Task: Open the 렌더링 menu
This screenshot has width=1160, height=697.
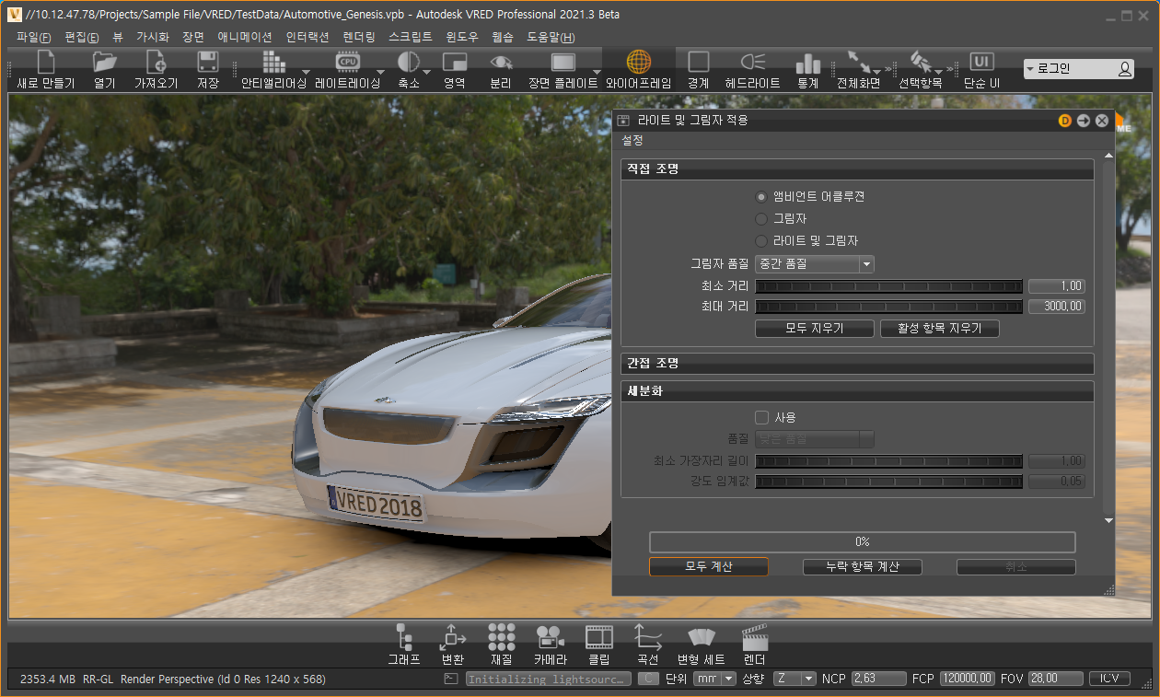Action: point(358,38)
